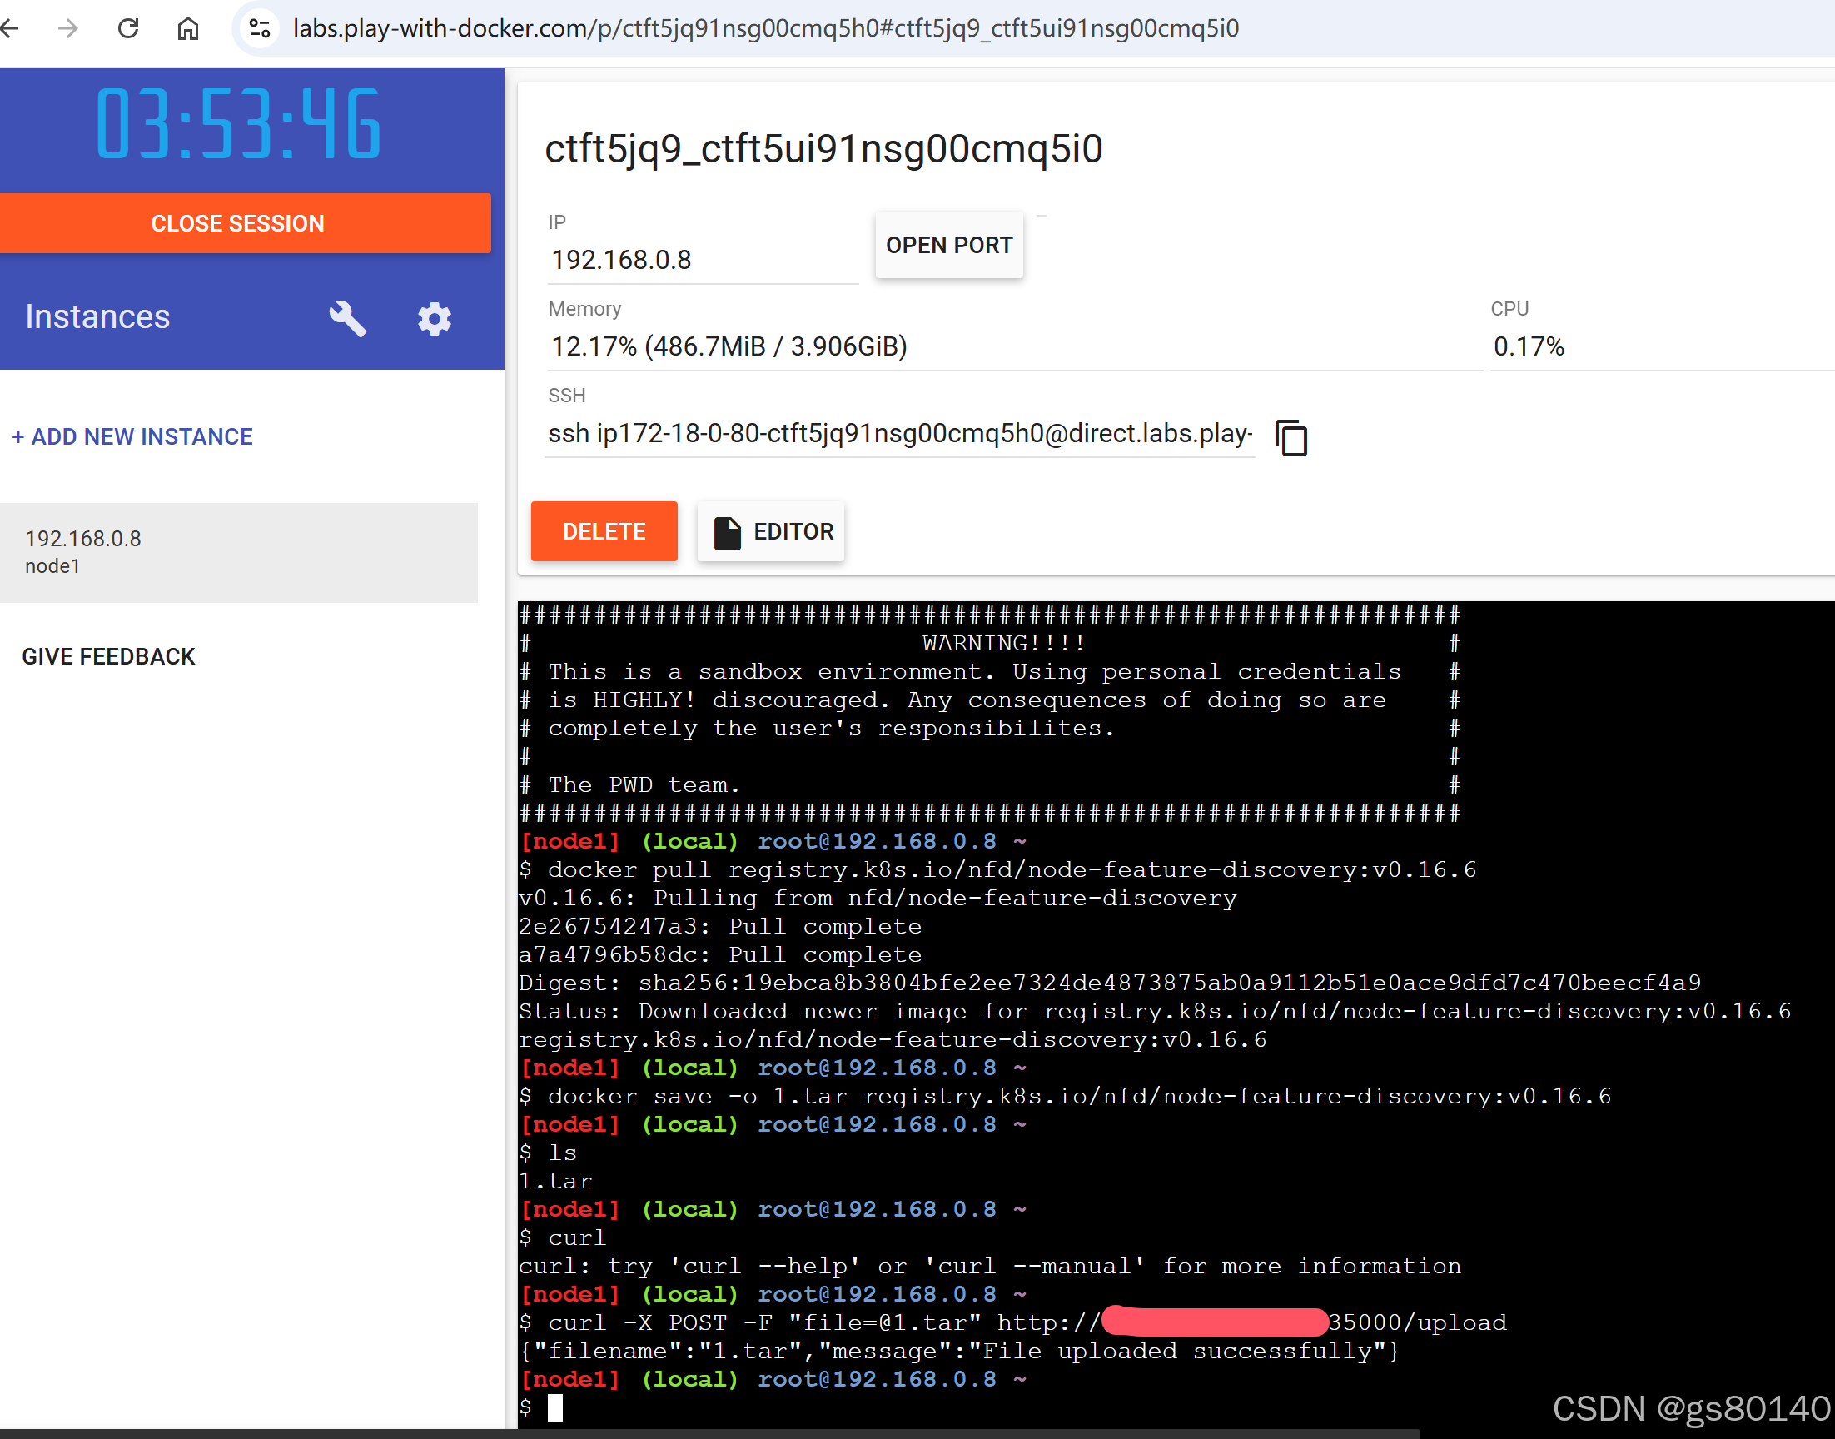The width and height of the screenshot is (1835, 1439).
Task: Open the GIVE FEEDBACK link
Action: [x=108, y=655]
